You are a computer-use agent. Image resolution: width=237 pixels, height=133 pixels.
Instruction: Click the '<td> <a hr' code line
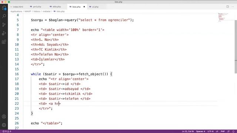pyautogui.click(x=50, y=103)
